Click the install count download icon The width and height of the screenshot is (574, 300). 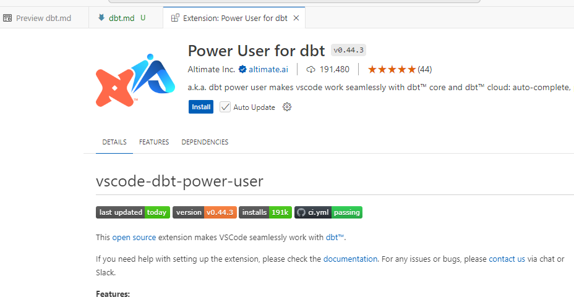pos(311,69)
